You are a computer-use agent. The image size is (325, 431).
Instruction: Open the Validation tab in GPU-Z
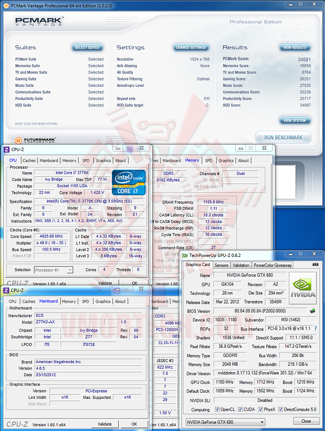pyautogui.click(x=241, y=265)
